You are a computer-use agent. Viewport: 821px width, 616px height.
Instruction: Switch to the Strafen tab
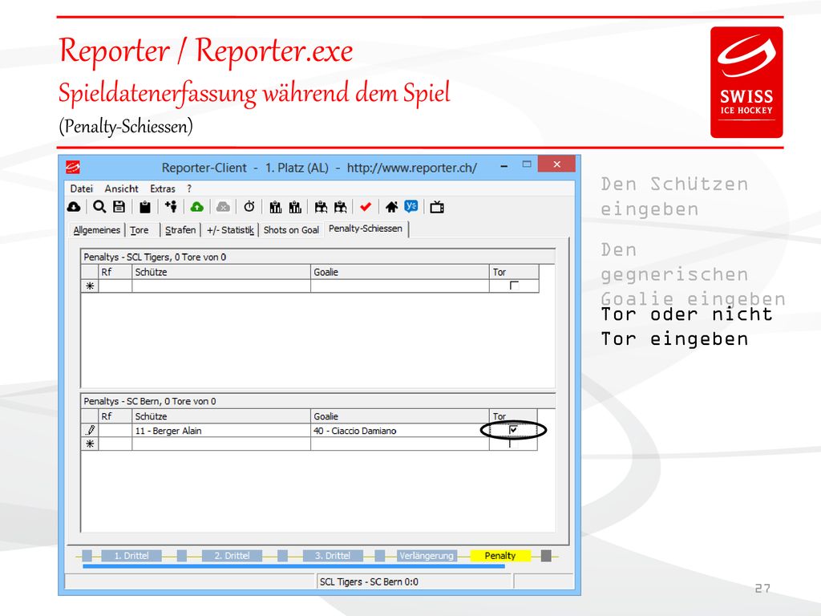pyautogui.click(x=180, y=230)
